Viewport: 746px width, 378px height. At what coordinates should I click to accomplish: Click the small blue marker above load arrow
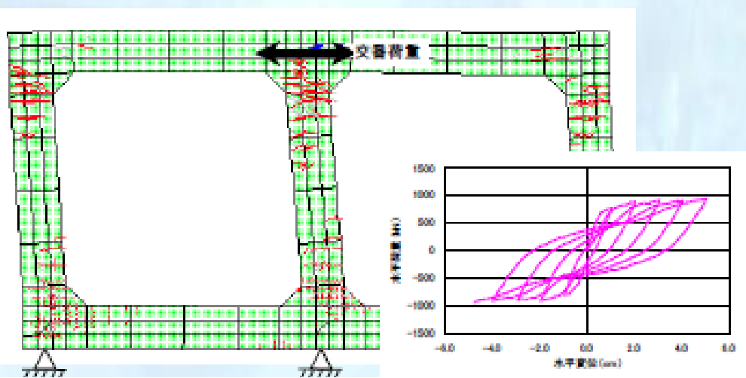coord(318,47)
